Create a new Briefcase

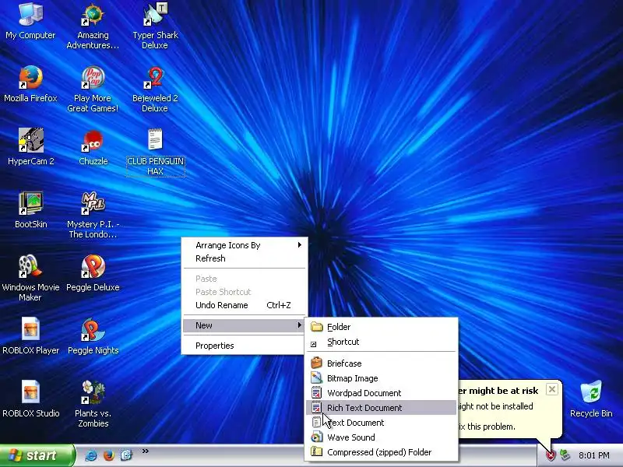tap(382, 363)
